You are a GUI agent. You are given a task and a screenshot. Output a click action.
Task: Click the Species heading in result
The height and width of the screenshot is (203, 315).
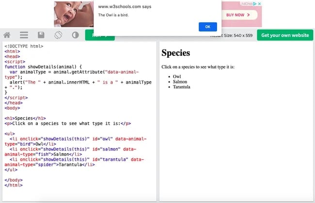point(176,53)
